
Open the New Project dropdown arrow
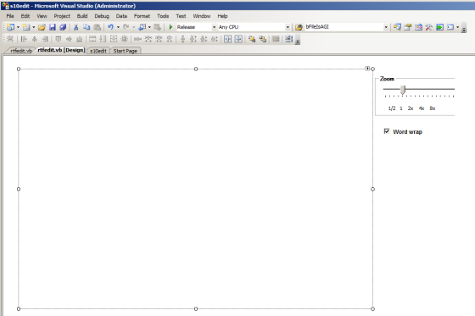(18, 27)
